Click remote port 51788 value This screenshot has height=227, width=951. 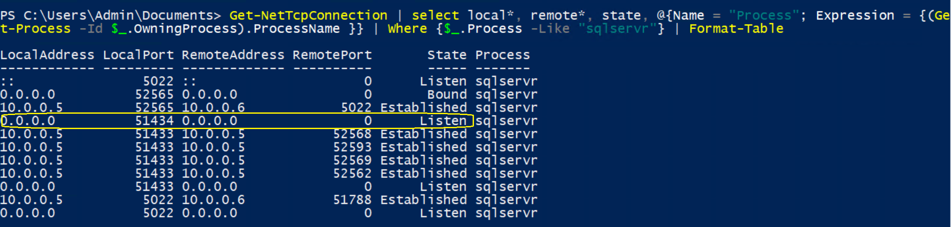(x=352, y=200)
